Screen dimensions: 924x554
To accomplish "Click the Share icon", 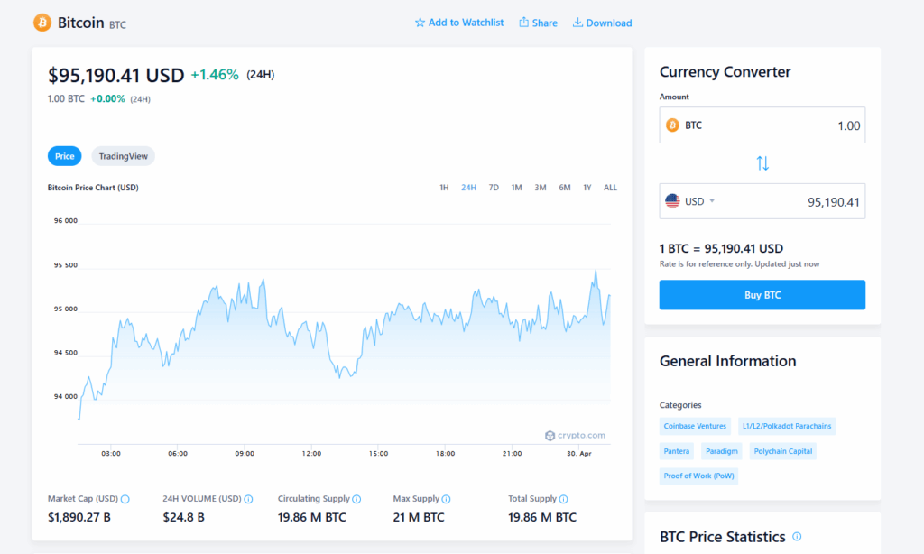I will coord(523,23).
